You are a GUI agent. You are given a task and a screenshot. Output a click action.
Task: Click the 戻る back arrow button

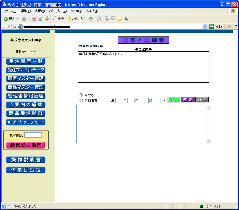9,19
